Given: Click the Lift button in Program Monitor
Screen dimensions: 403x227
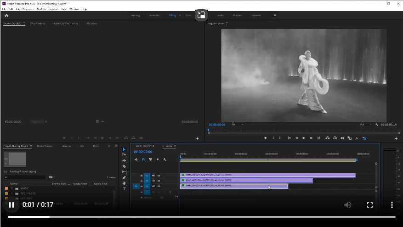Looking at the screenshot, I should click(x=328, y=138).
